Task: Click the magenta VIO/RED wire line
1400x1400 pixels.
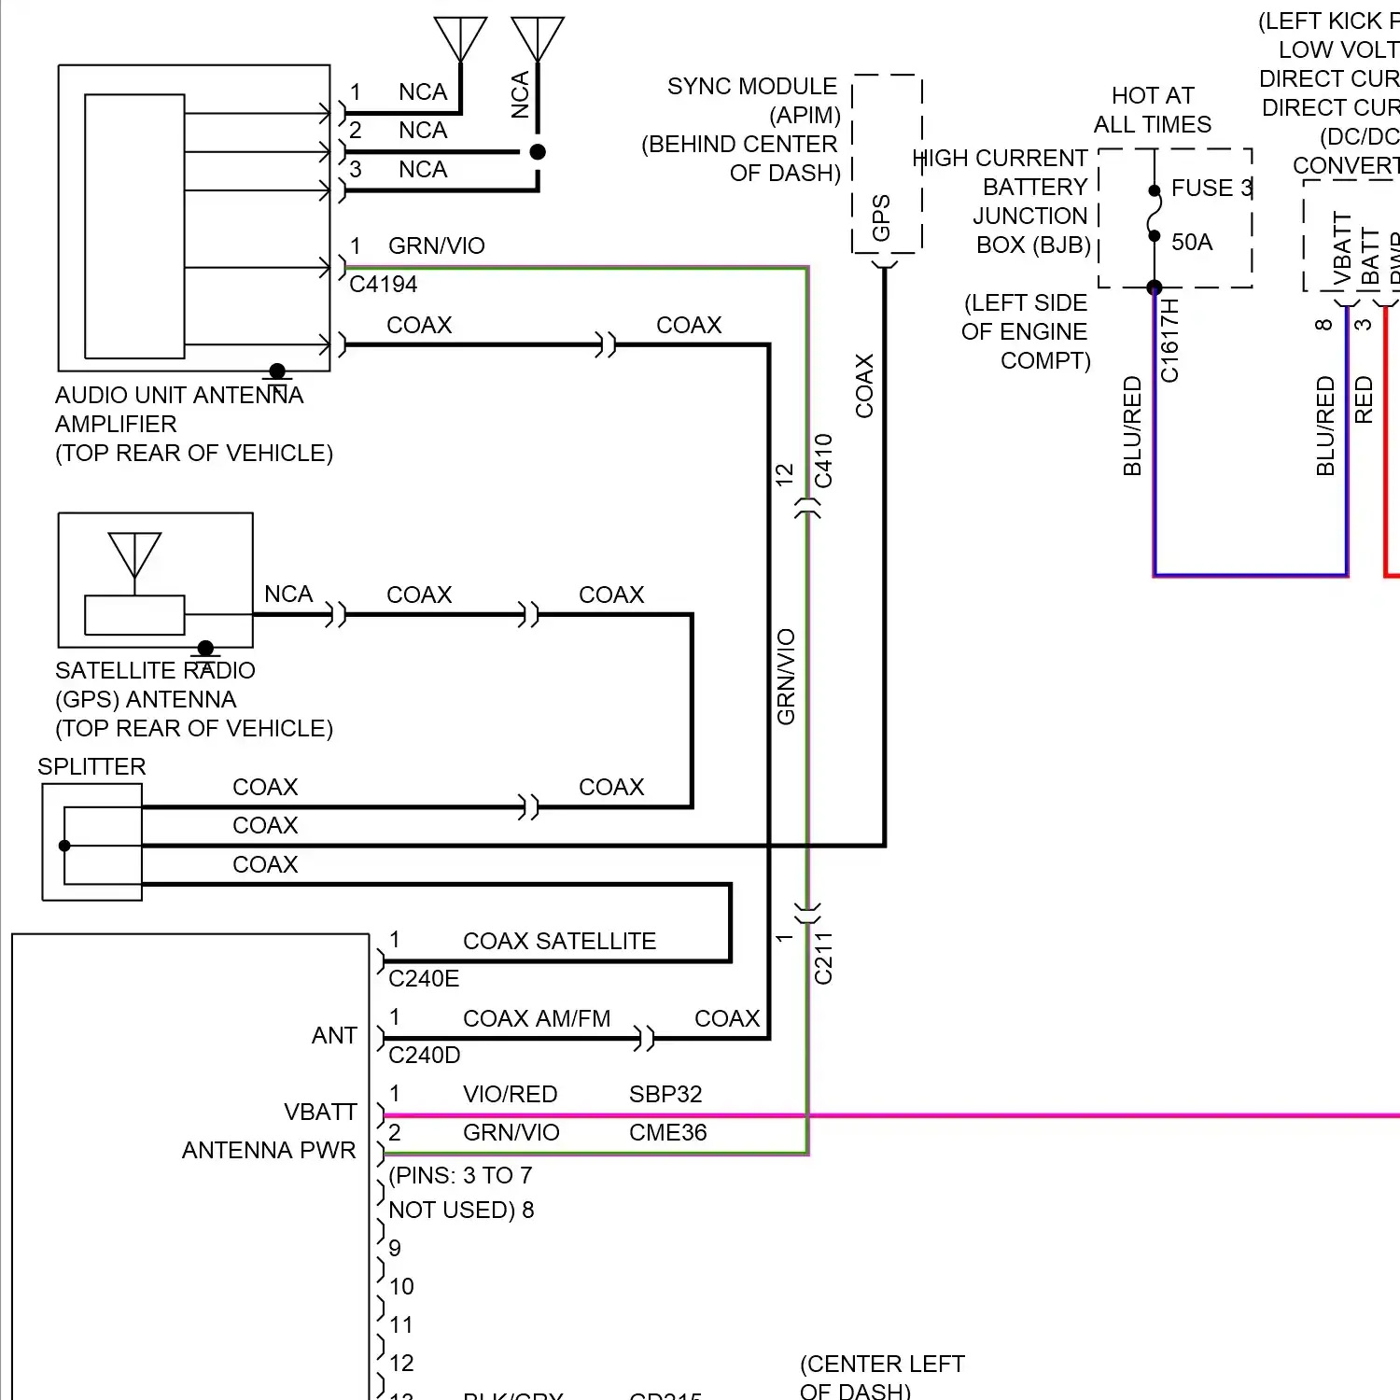Action: [1027, 1114]
